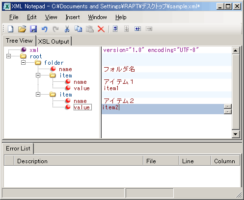Click the File column header

[x=161, y=161]
